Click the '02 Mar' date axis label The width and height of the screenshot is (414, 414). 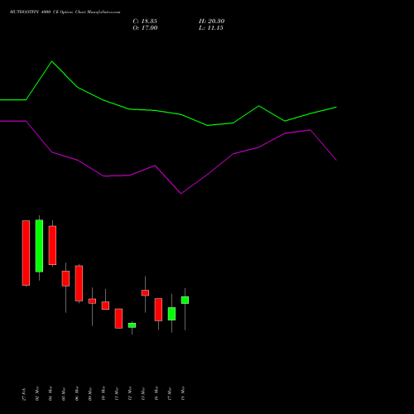(x=37, y=393)
